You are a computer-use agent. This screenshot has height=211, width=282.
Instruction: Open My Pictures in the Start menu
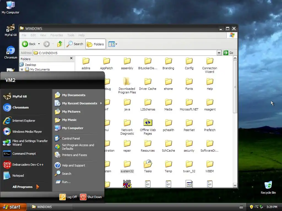click(x=68, y=112)
